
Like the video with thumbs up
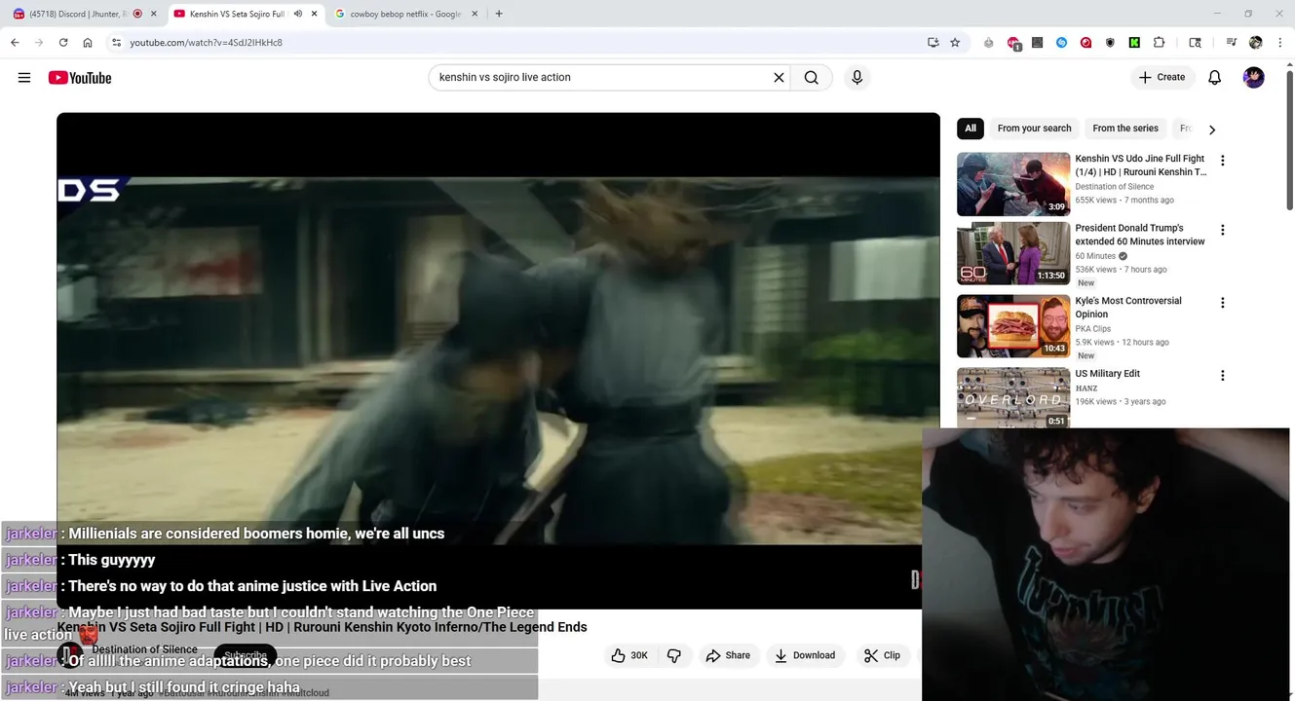pos(629,655)
